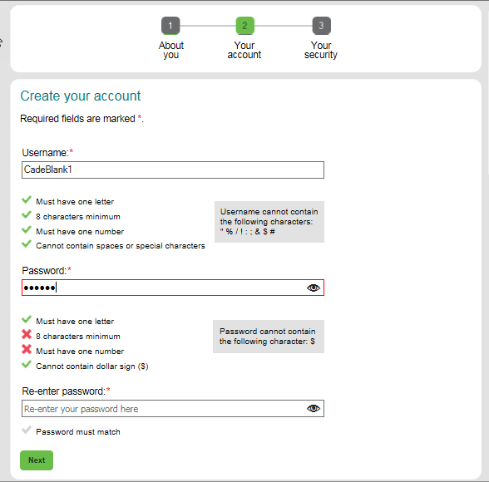489x482 pixels.
Task: Click the Your account step label
Action: [244, 50]
